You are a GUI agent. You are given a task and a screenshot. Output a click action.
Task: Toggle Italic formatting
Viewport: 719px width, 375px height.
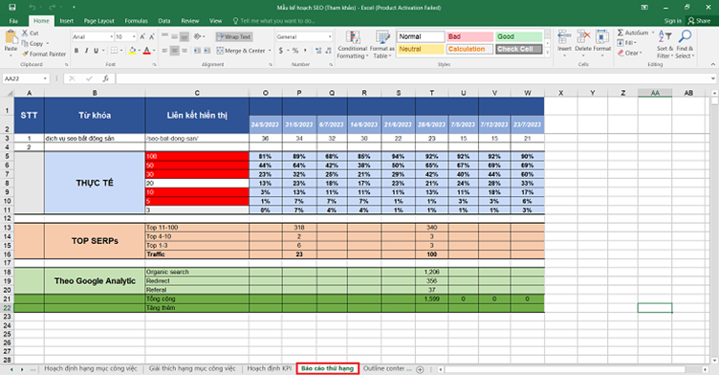[86, 51]
